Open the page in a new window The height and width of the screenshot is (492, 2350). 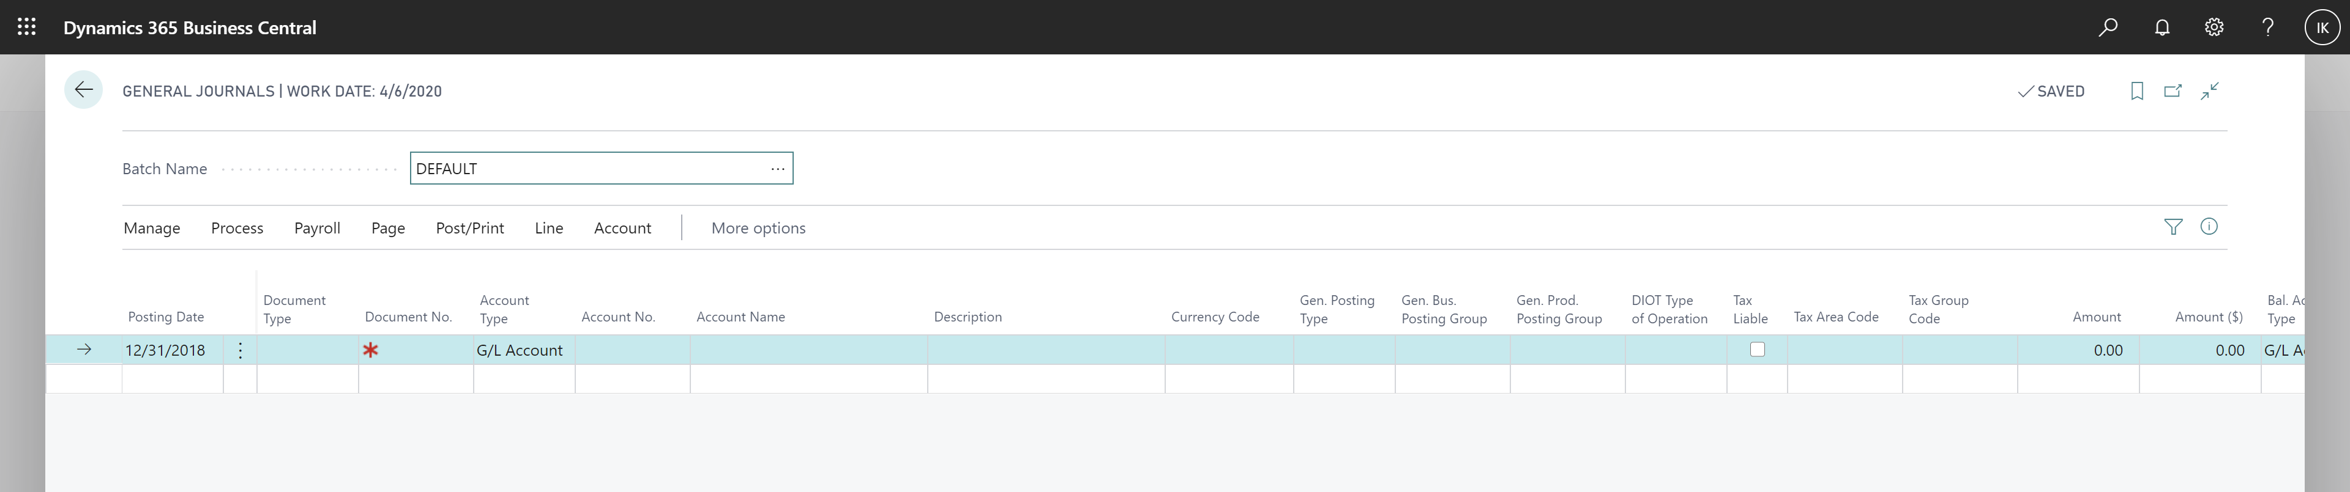point(2173,91)
